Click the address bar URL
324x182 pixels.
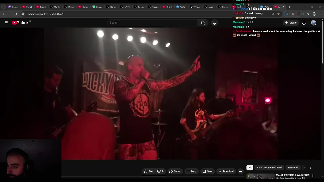coord(45,14)
